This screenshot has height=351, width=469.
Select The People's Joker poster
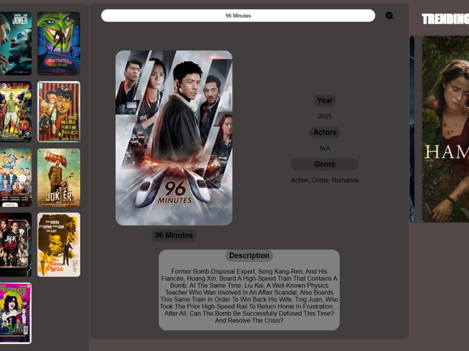pos(15,313)
